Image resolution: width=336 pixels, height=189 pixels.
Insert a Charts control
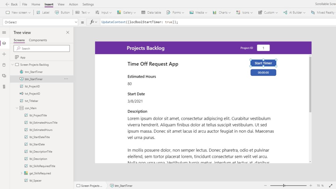[x=221, y=13]
